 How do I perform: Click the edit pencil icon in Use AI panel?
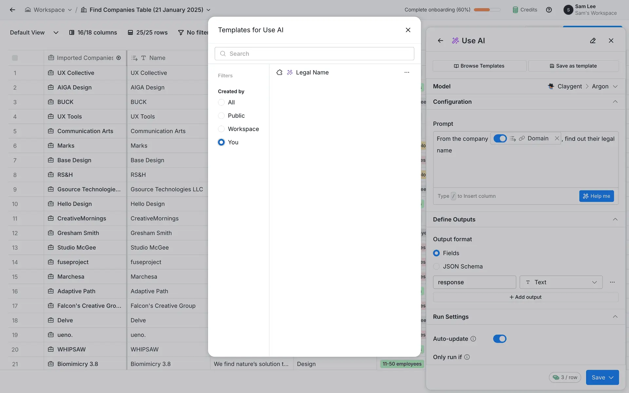pos(593,41)
